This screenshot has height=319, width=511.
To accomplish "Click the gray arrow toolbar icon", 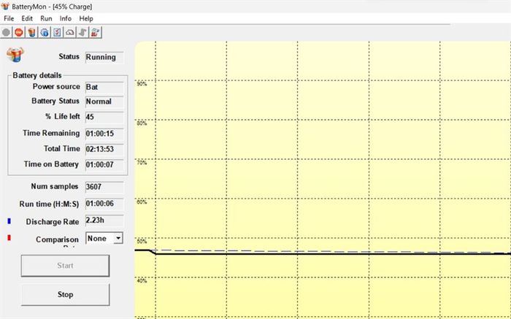I will [83, 32].
